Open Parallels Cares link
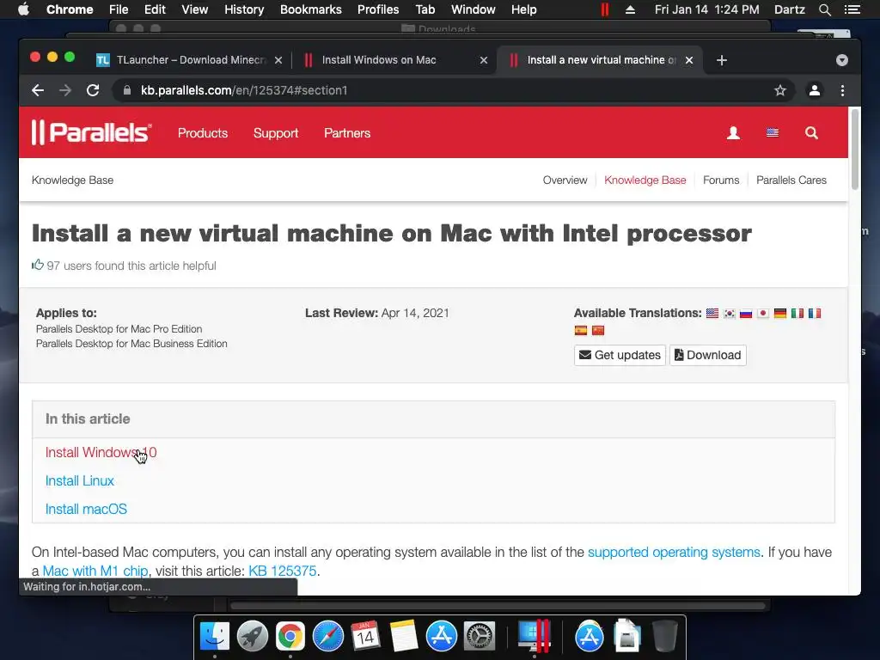This screenshot has width=880, height=660. click(791, 180)
